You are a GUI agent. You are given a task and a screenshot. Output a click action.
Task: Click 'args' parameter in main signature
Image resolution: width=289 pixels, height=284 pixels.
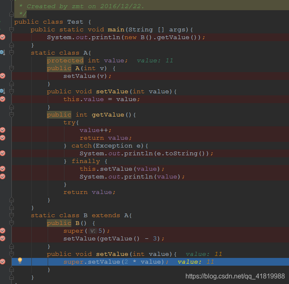pyautogui.click(x=177, y=29)
